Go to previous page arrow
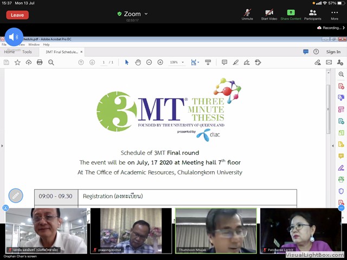Viewport: 347px width, 260px height. pyautogui.click(x=81, y=62)
